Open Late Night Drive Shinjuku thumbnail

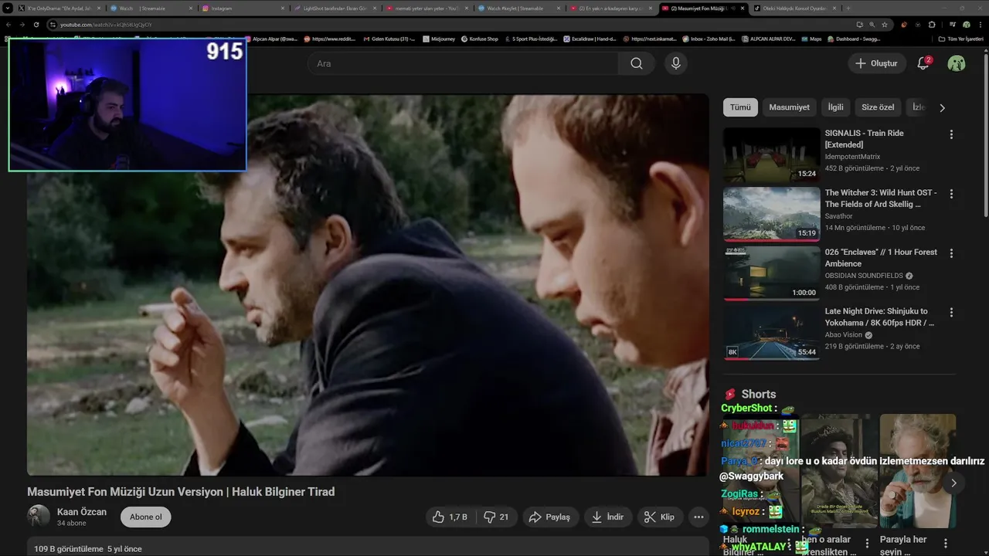coord(771,333)
